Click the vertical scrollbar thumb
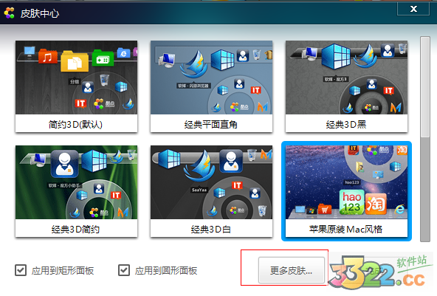The height and width of the screenshot is (296, 437). coord(425,87)
